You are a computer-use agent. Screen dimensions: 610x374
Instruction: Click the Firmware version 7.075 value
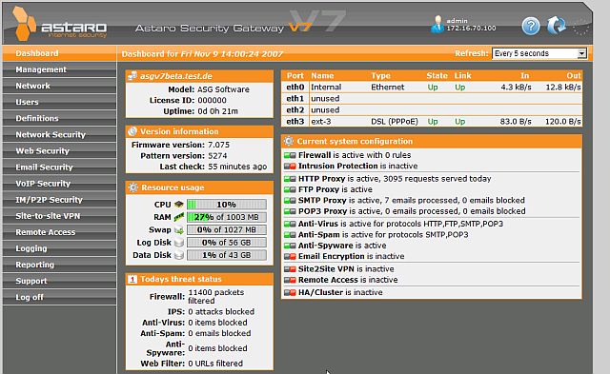218,145
